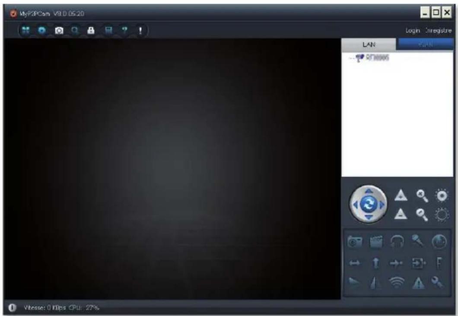Screen dimensions: 458x316
Task: Click the boxed arrow icon
Action: [x=419, y=263]
